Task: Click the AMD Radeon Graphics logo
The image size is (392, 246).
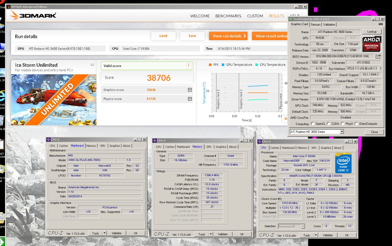Action: pos(372,44)
